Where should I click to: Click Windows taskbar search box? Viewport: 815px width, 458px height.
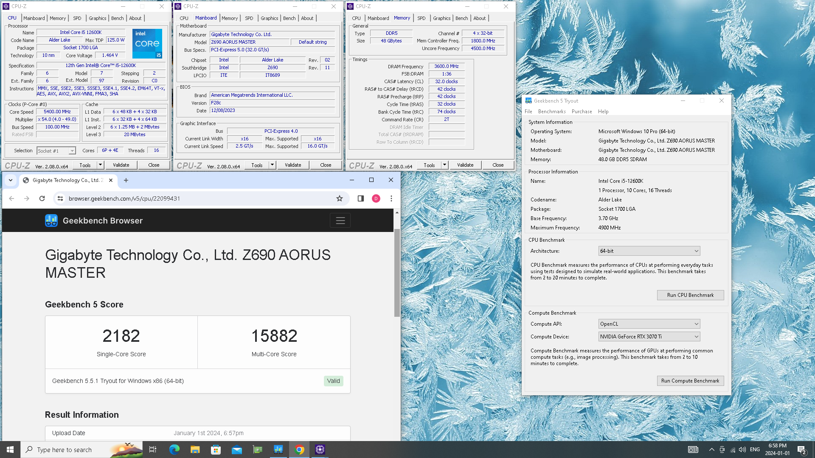[81, 450]
